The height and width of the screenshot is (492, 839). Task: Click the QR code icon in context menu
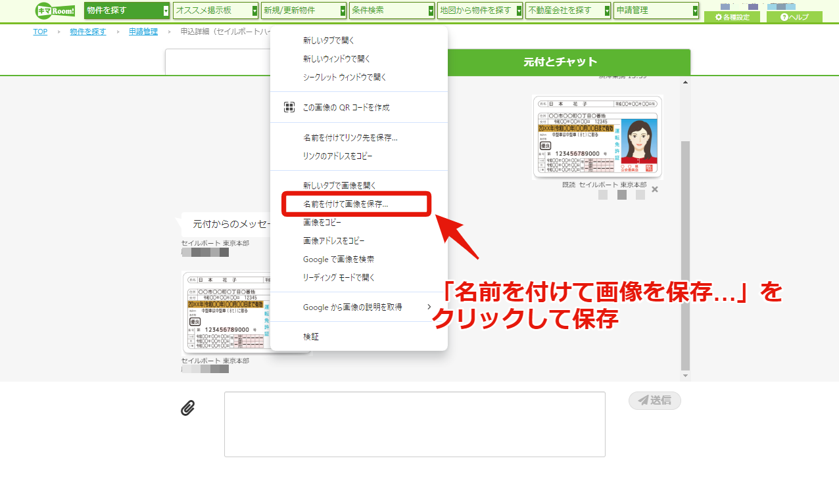click(289, 107)
